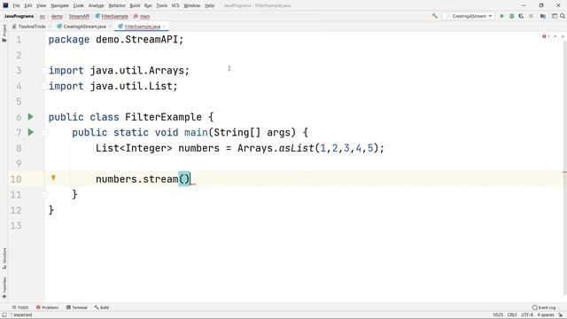Click the fold end marker on line 11

(43, 195)
